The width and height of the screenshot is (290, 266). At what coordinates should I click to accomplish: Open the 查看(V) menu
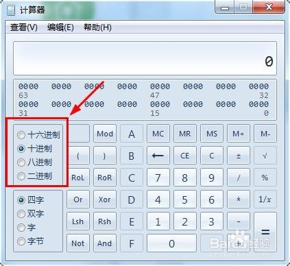point(24,27)
